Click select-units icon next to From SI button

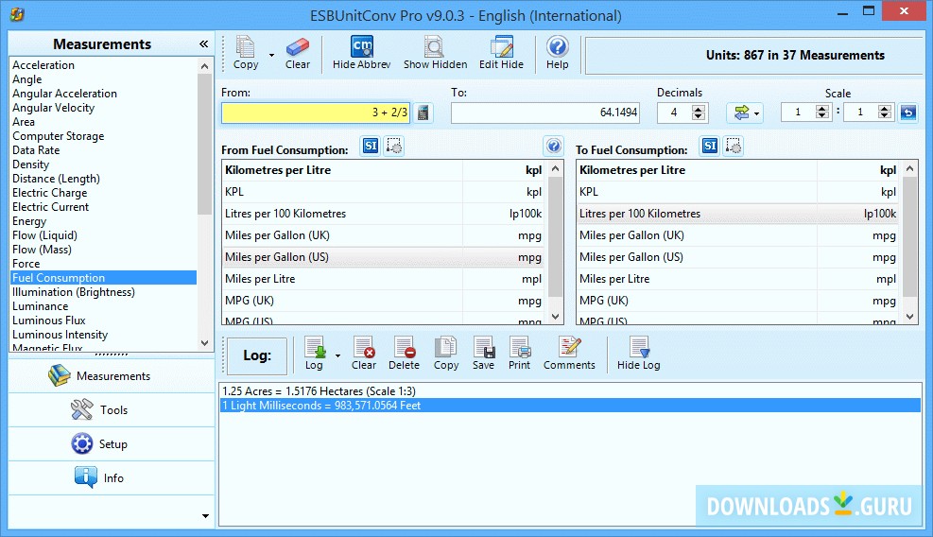(394, 146)
